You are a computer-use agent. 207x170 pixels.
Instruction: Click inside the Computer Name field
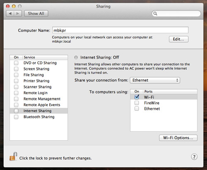[x=120, y=30]
